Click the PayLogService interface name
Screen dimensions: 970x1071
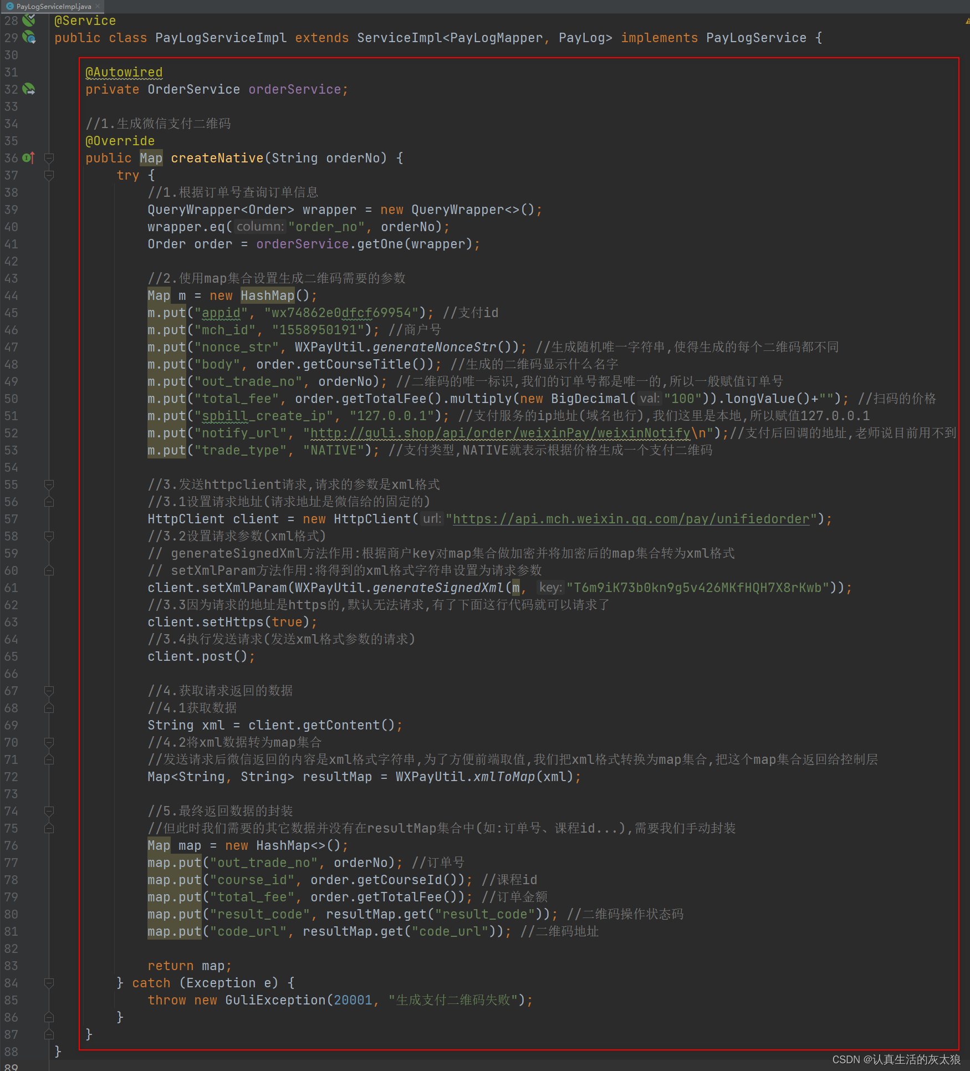pyautogui.click(x=756, y=38)
